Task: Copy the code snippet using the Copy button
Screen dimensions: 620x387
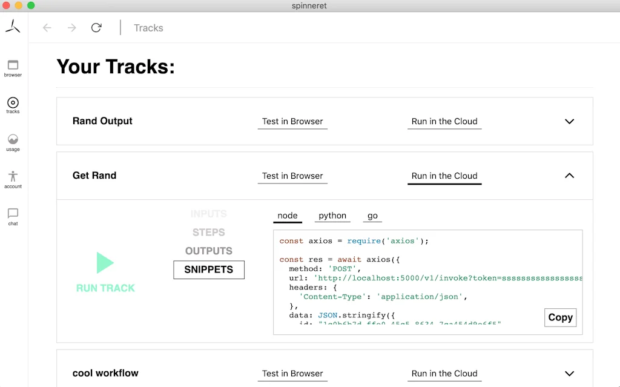Action: click(x=559, y=317)
